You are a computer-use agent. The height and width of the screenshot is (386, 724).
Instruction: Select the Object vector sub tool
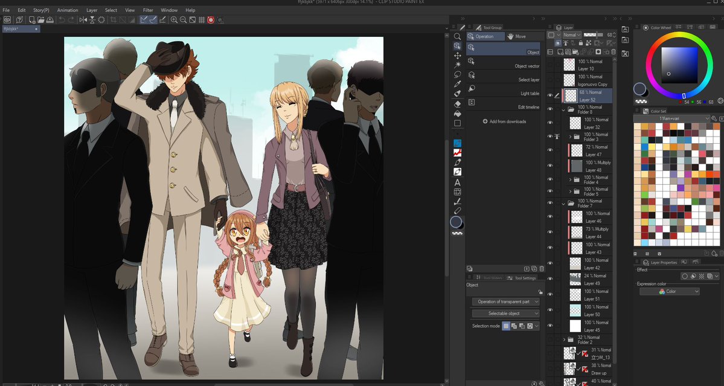[503, 62]
